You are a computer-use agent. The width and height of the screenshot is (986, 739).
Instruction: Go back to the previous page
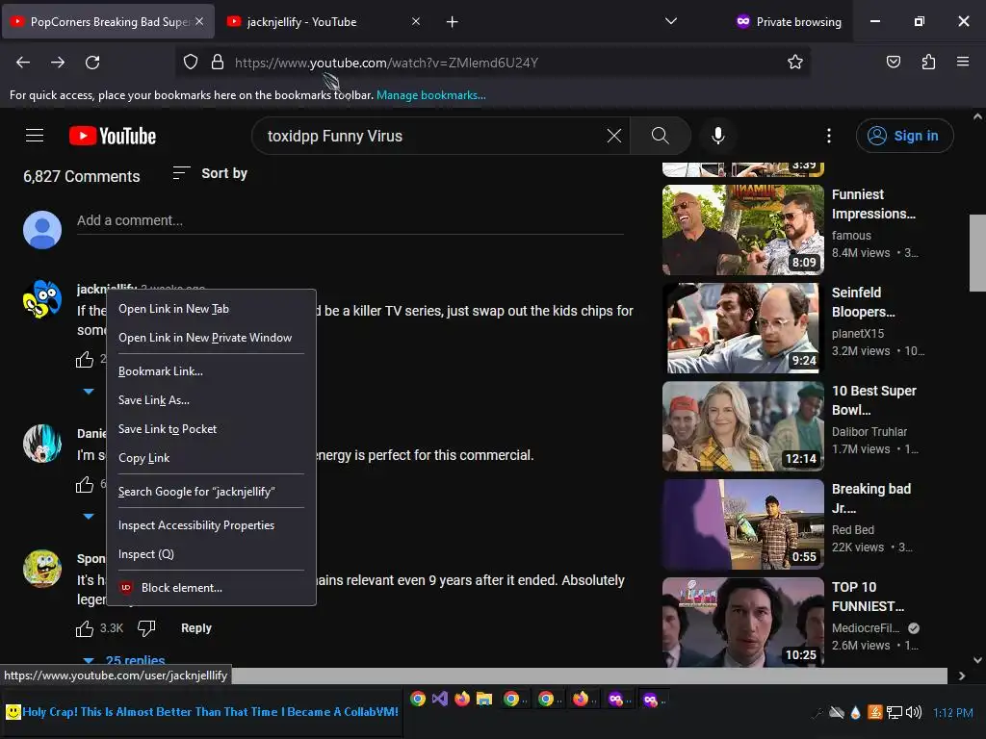coord(23,63)
